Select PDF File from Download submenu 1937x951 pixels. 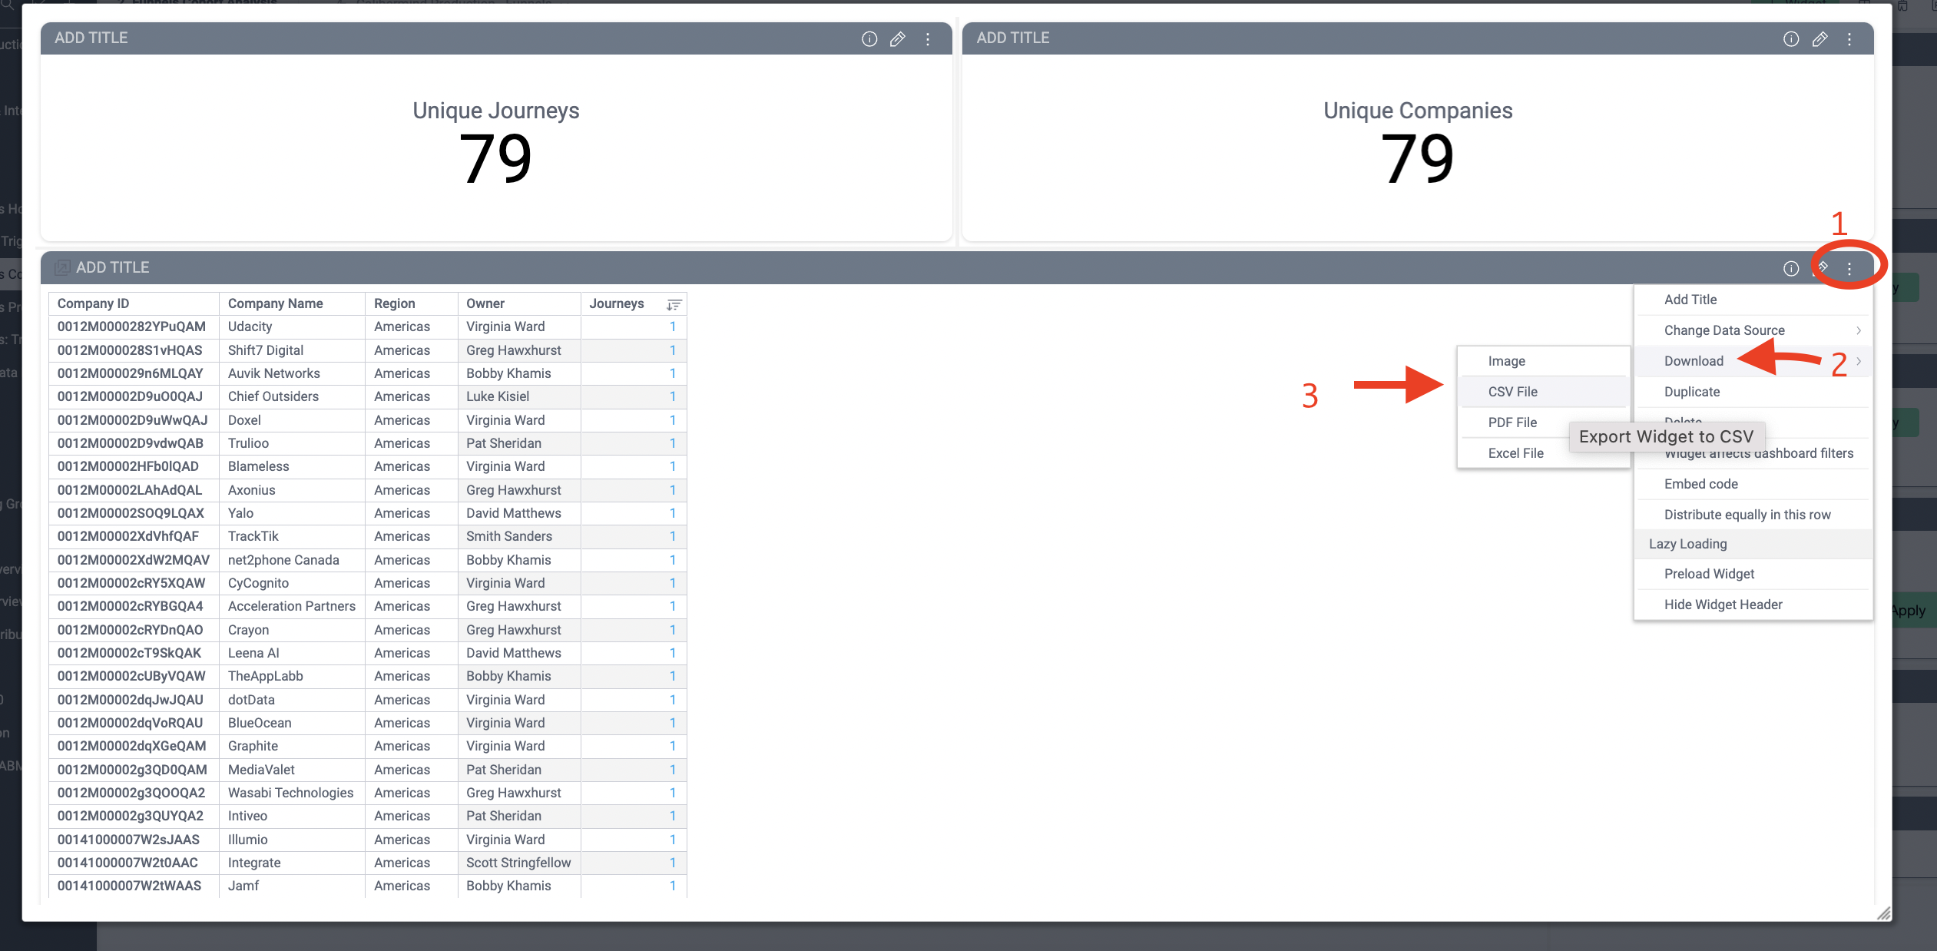pyautogui.click(x=1512, y=421)
